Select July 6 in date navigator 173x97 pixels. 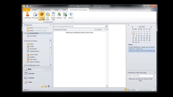click(147, 34)
